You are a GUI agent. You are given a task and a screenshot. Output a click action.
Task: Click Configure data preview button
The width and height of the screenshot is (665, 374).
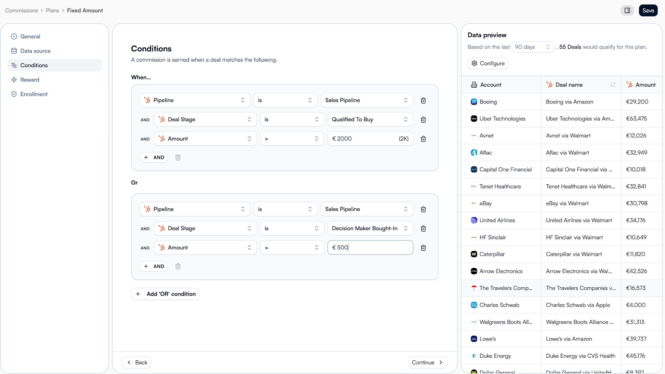488,63
